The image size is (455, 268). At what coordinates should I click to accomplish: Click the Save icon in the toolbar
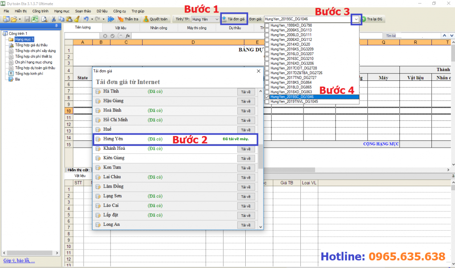pyautogui.click(x=27, y=19)
